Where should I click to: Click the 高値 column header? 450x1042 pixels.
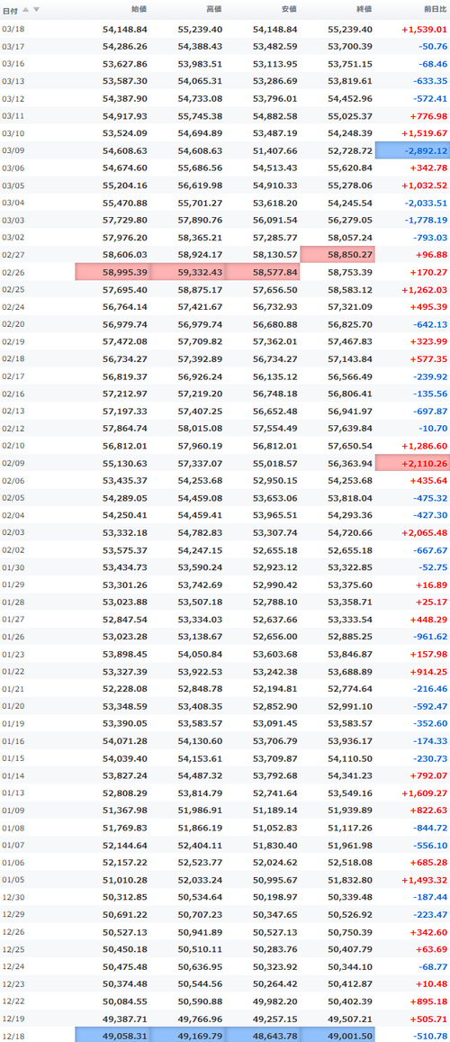click(x=214, y=9)
